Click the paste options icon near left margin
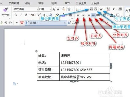Image resolution: width=130 pixels, height=97 pixels. point(14,84)
